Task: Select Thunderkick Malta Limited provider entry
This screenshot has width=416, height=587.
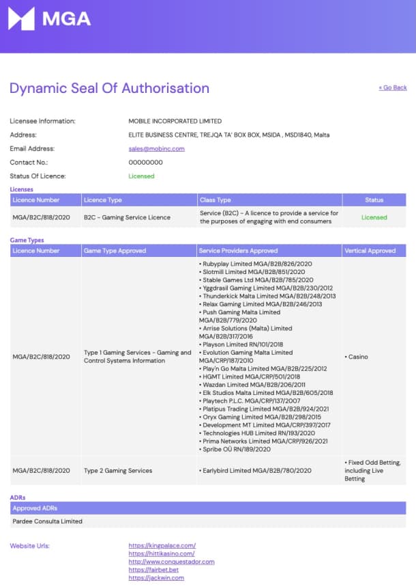Action: pyautogui.click(x=267, y=296)
